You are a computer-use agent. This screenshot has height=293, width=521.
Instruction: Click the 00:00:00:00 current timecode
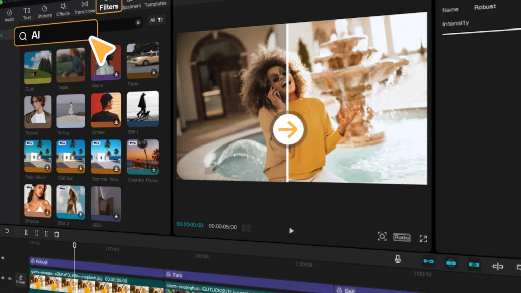[190, 225]
